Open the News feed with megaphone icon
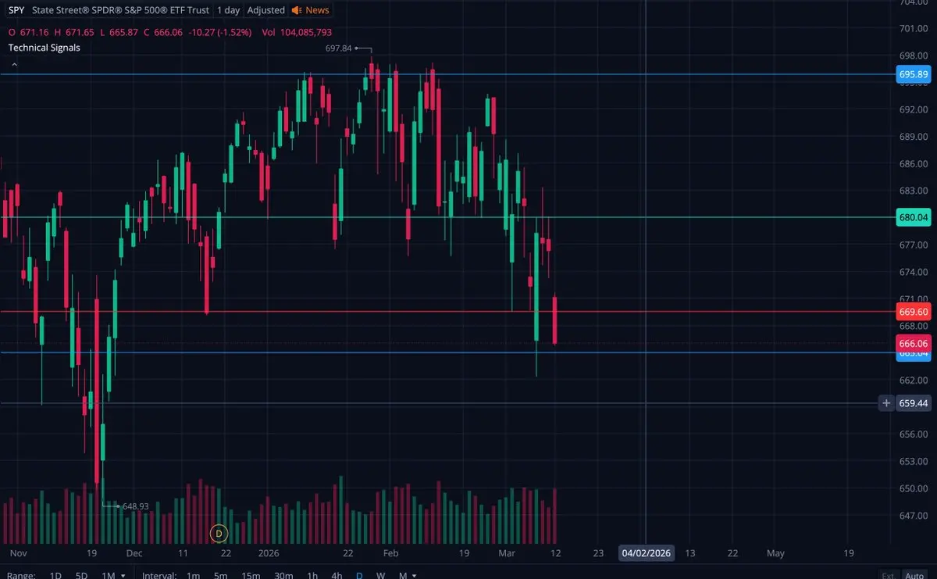Viewport: 937px width, 579px height. [311, 10]
